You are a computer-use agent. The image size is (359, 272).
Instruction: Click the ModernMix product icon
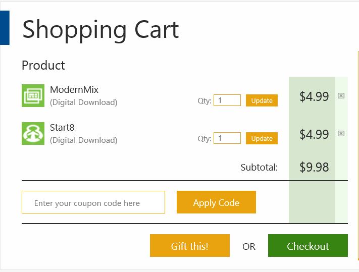(33, 95)
